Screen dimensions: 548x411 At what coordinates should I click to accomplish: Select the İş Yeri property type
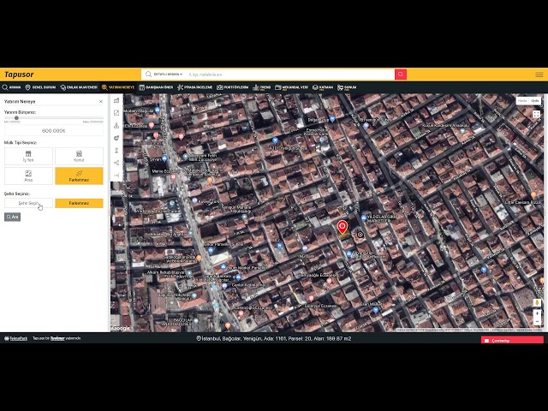click(x=28, y=156)
